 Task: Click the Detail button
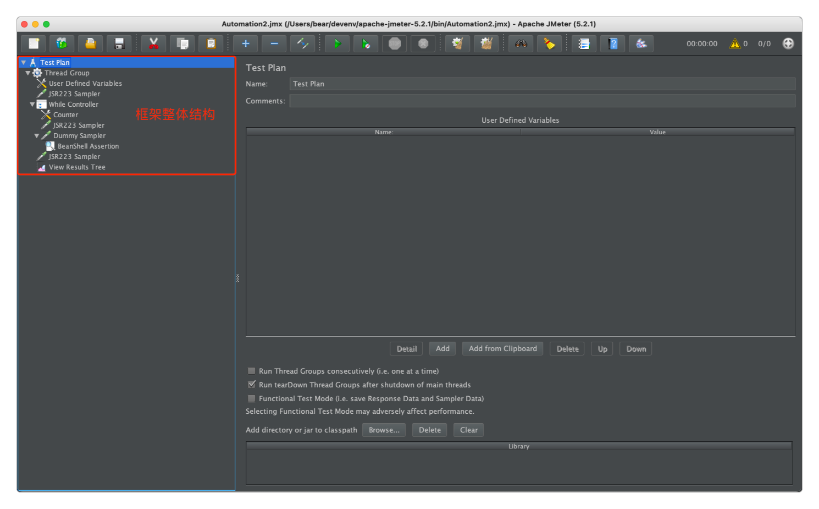[406, 349]
